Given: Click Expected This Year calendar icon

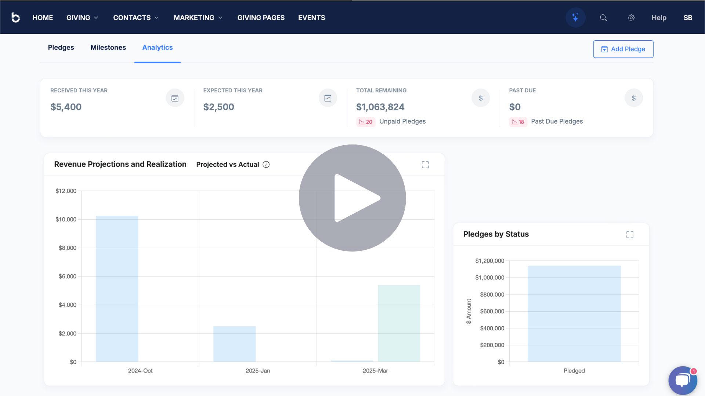Looking at the screenshot, I should 328,98.
